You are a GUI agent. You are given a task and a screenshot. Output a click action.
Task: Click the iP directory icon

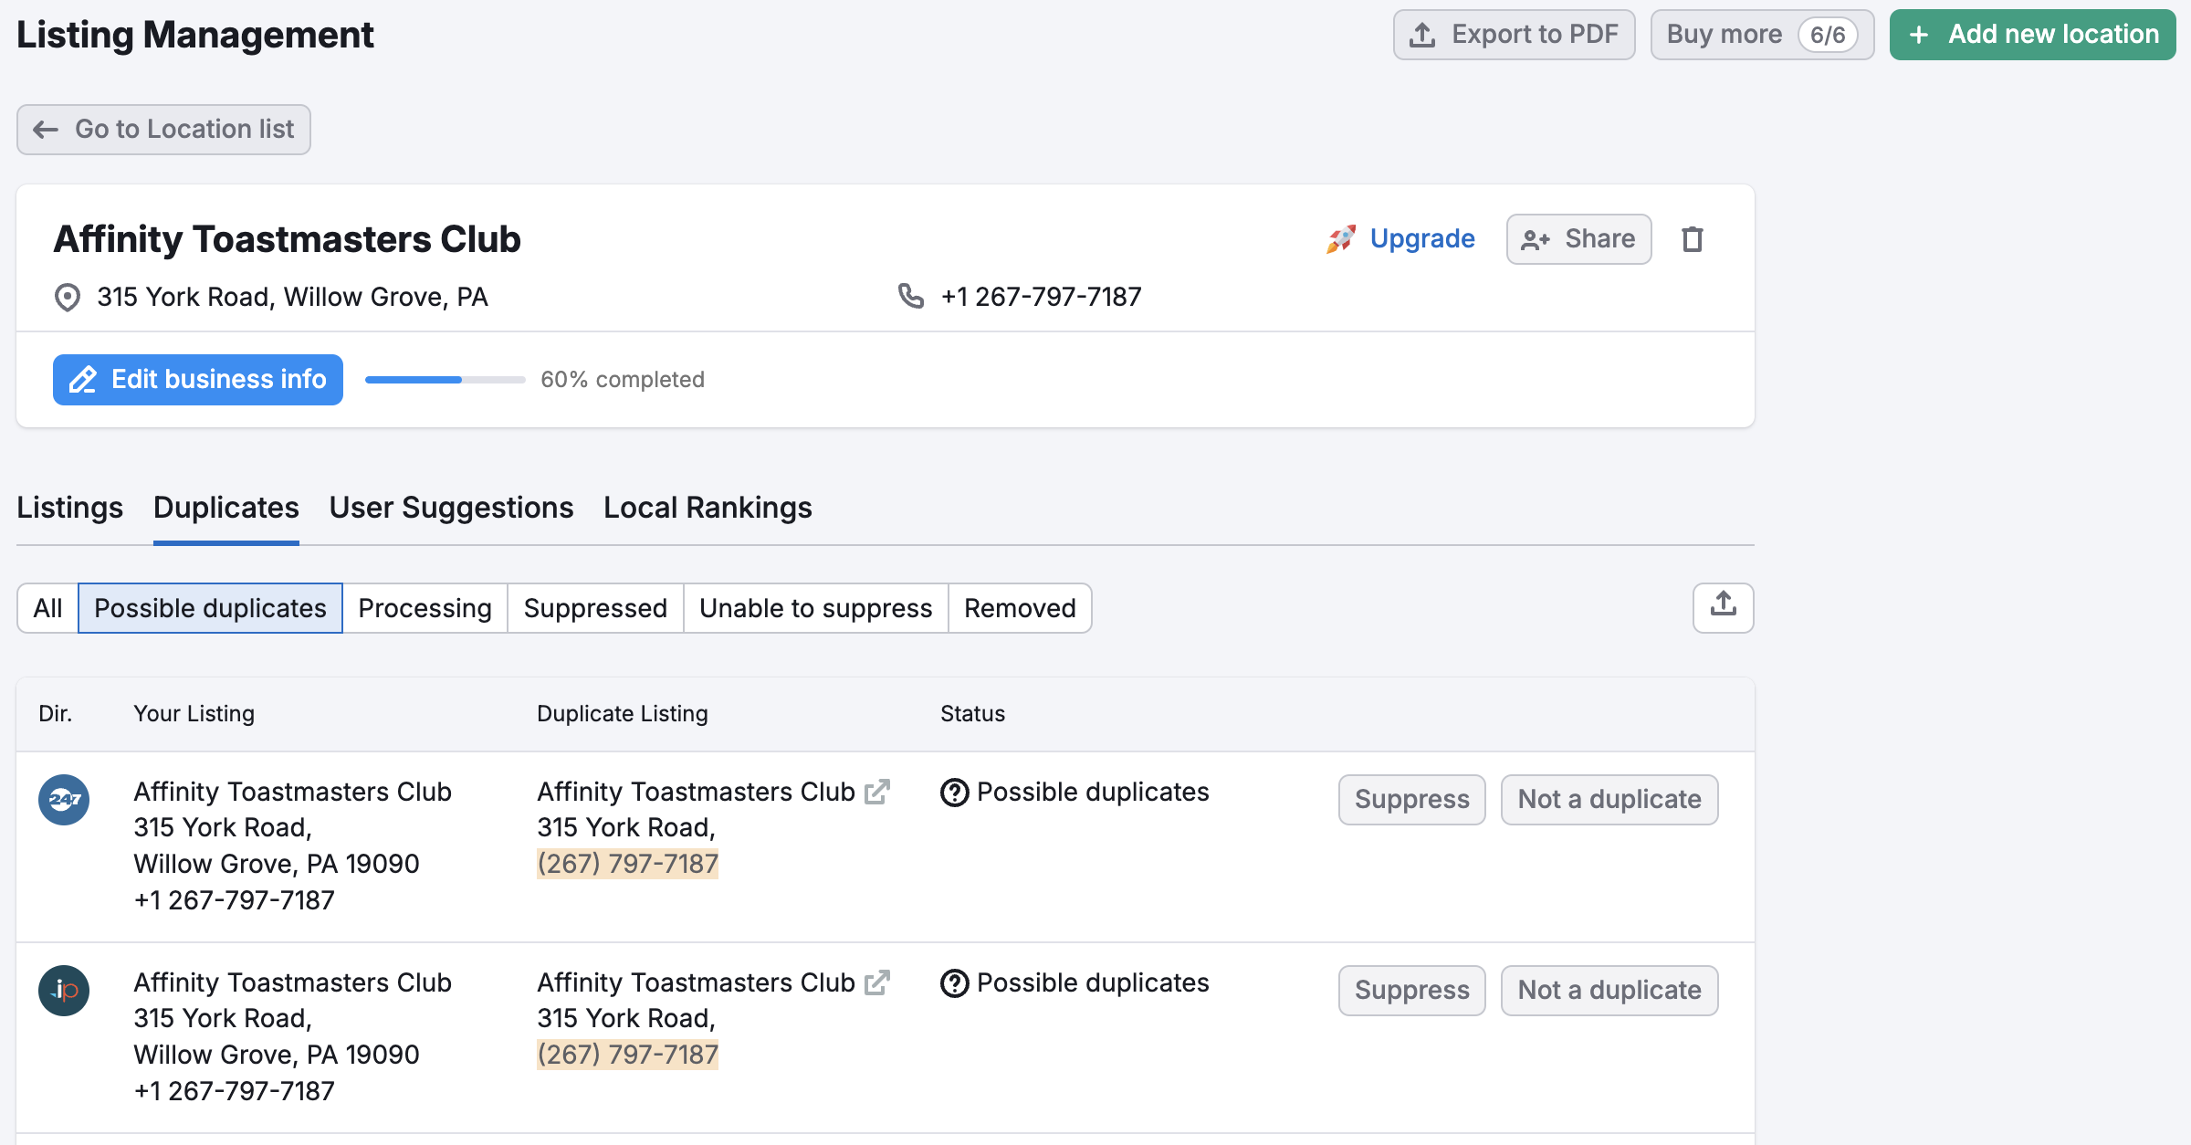(x=64, y=991)
